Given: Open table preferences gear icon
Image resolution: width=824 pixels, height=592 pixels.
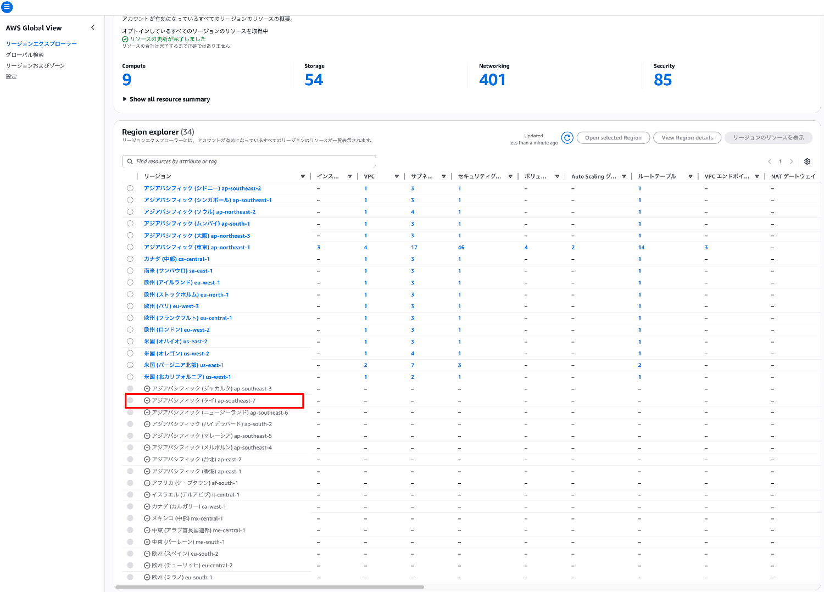Looking at the screenshot, I should [x=807, y=161].
